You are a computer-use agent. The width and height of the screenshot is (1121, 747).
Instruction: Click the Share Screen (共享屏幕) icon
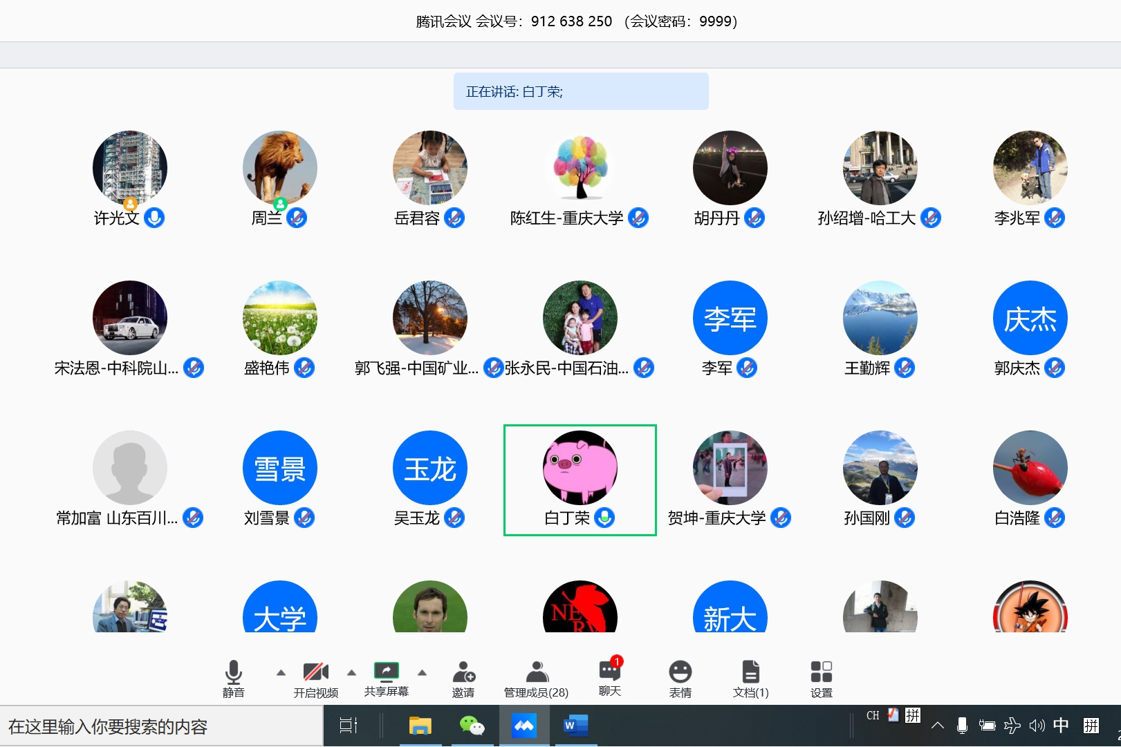point(386,672)
